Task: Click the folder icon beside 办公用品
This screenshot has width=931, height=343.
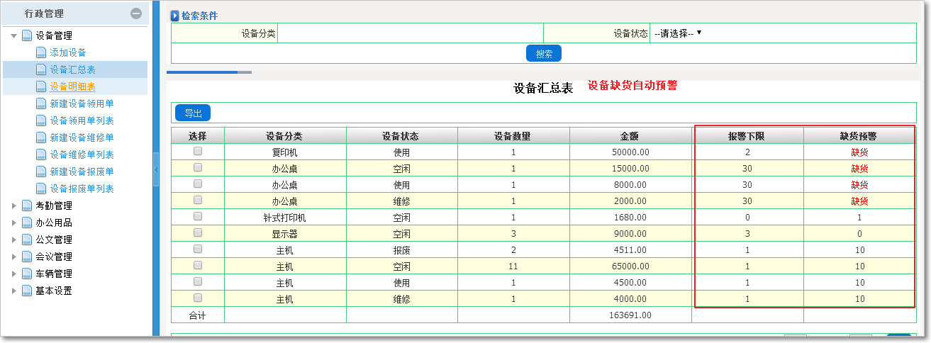Action: coord(27,223)
